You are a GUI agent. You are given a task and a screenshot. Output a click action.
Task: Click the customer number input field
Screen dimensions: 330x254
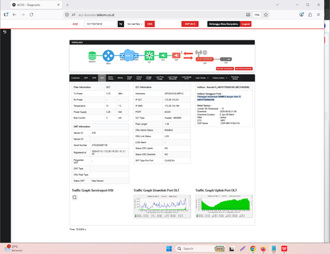pyautogui.click(x=100, y=24)
